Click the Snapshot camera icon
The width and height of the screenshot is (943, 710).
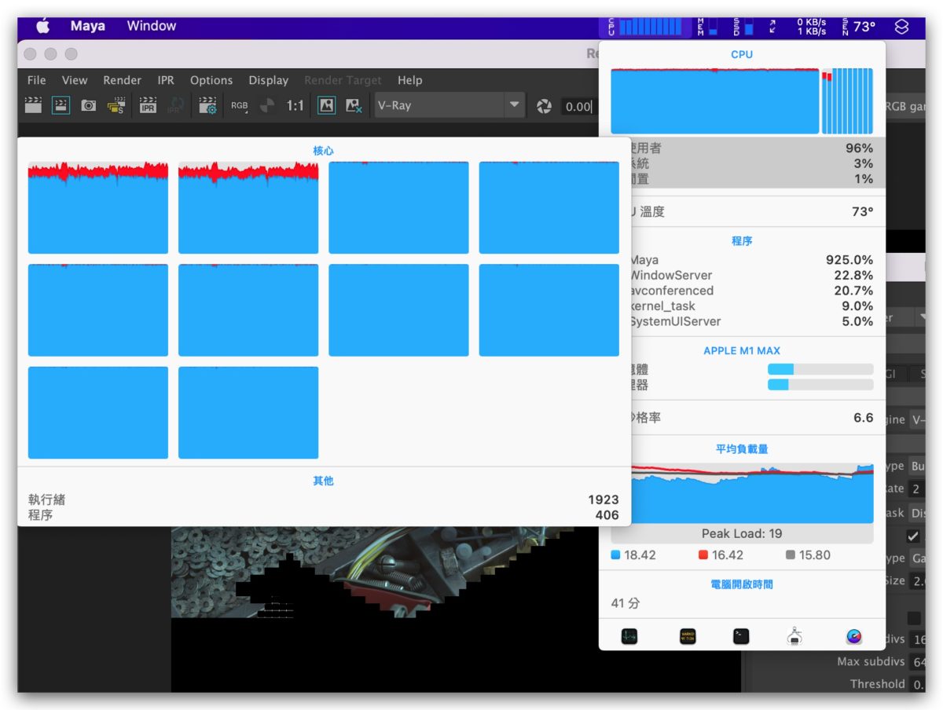tap(89, 105)
